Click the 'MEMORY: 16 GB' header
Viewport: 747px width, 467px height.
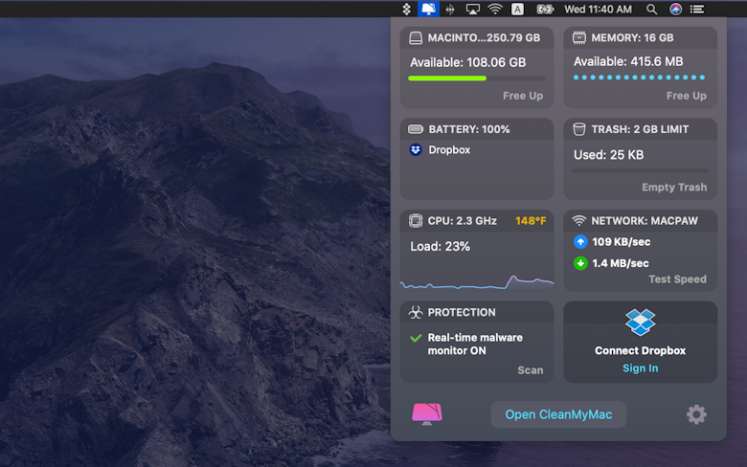632,38
